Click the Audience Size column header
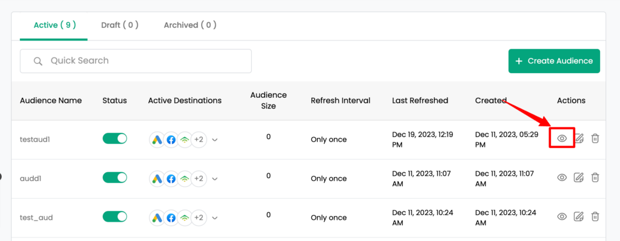The height and width of the screenshot is (241, 620). coord(268,101)
